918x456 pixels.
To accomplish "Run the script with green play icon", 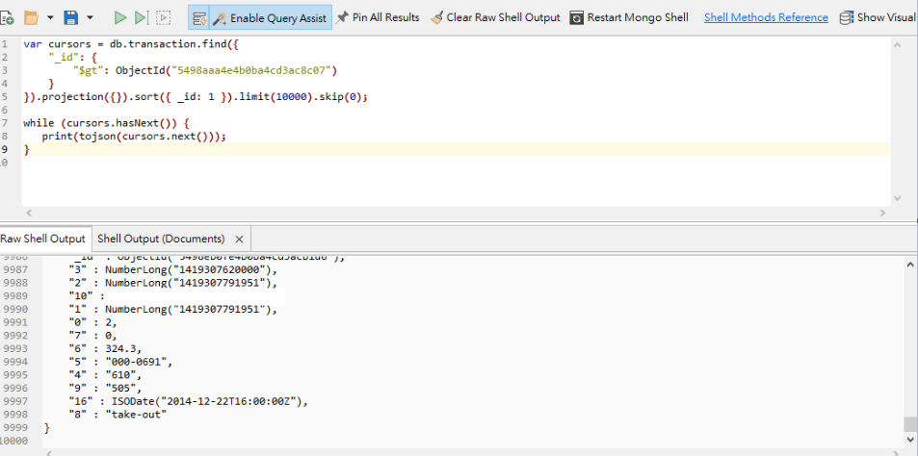I will pyautogui.click(x=120, y=17).
